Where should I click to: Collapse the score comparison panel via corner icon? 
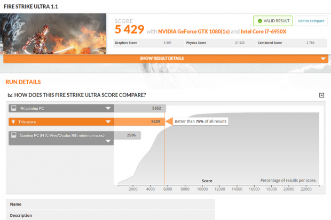point(321,95)
